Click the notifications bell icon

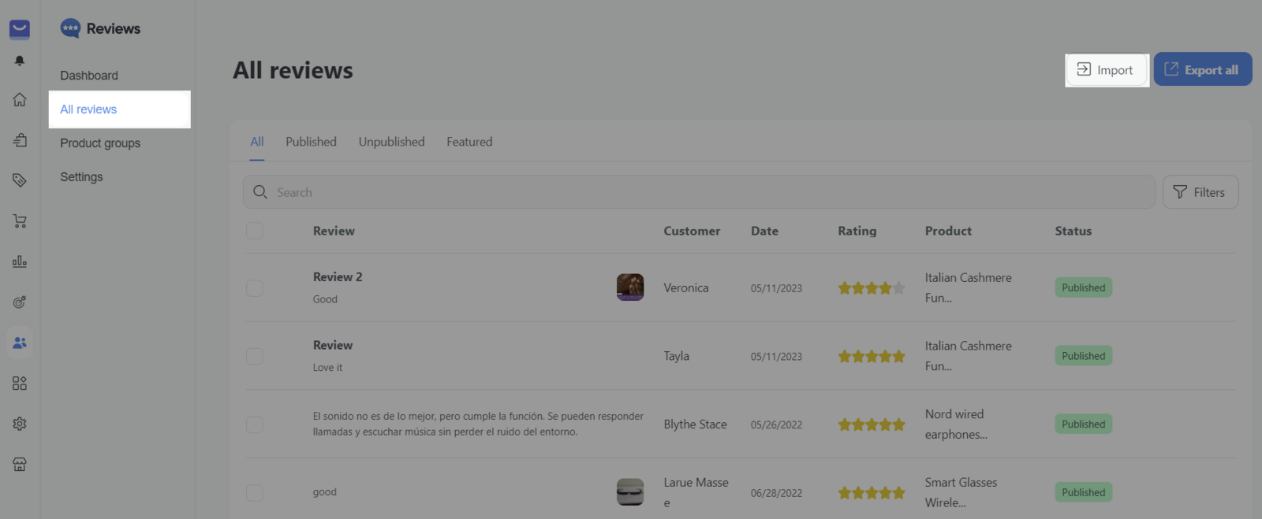pyautogui.click(x=20, y=61)
